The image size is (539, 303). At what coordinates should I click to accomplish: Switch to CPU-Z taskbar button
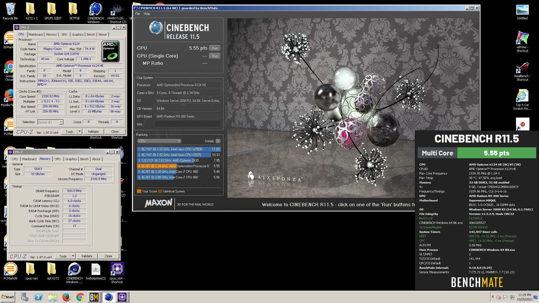coord(122,297)
